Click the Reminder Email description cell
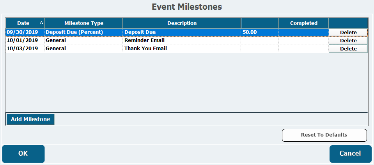Screen dimensions: 374x165 pos(144,40)
